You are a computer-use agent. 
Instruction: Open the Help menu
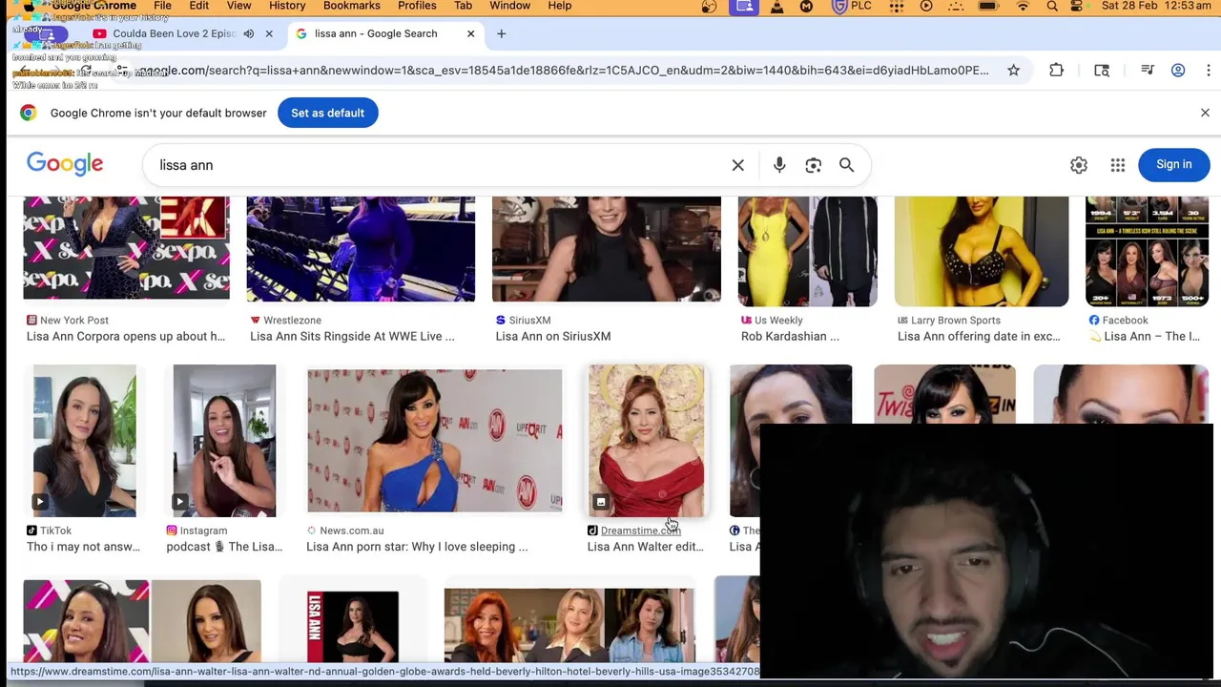(559, 6)
